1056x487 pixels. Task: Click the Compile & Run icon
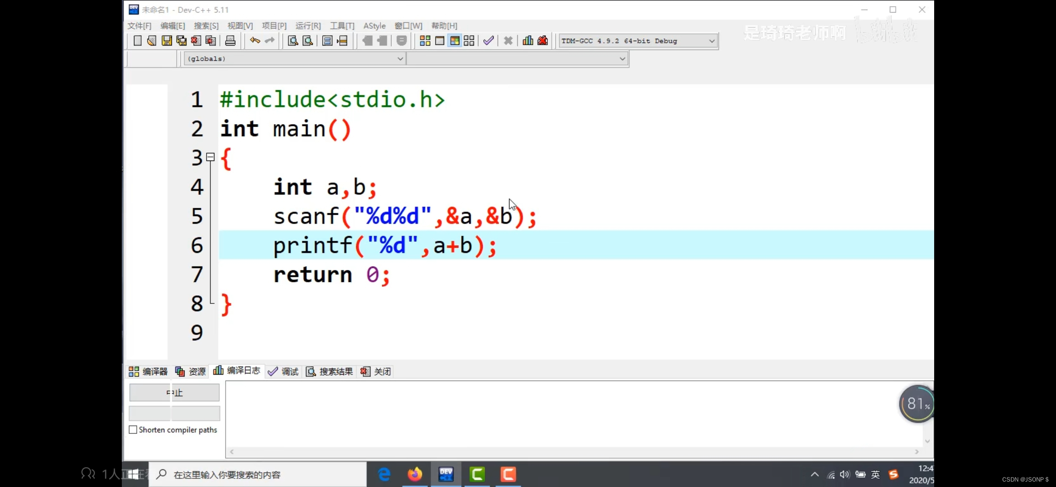click(x=454, y=41)
